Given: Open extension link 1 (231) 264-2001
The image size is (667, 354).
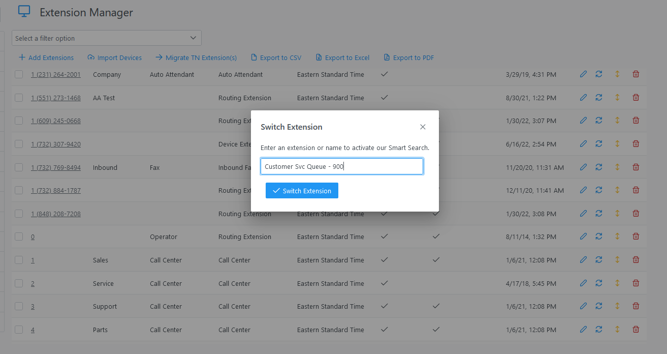Looking at the screenshot, I should (56, 74).
